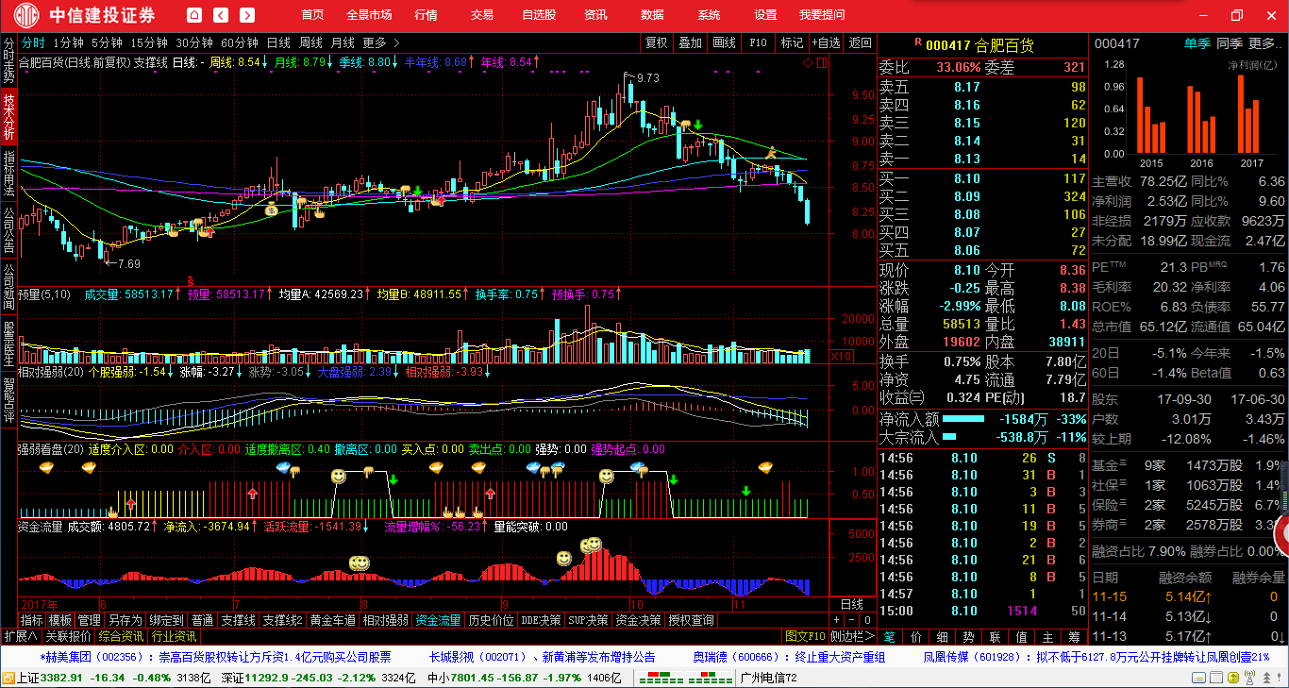The height and width of the screenshot is (688, 1289).
Task: Click the red R badge beside 000417
Action: (x=917, y=42)
